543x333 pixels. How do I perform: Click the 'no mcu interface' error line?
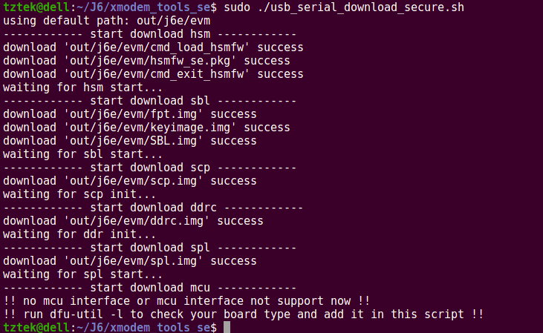click(186, 301)
